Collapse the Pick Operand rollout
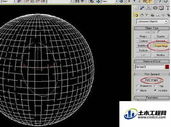Screen dimensions: 171x127 pyautogui.click(x=152, y=74)
